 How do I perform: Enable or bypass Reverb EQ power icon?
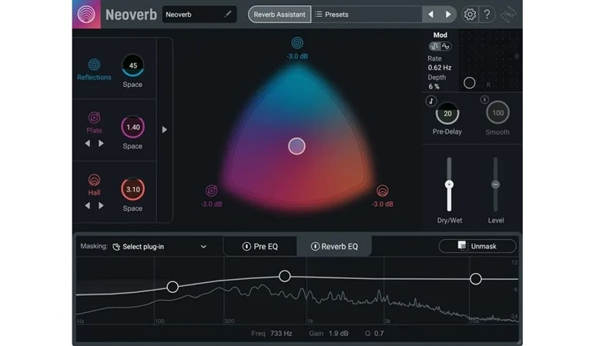point(315,246)
